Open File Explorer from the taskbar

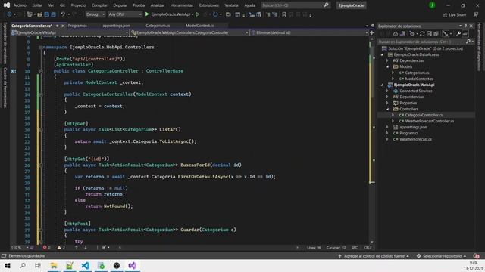click(54, 265)
